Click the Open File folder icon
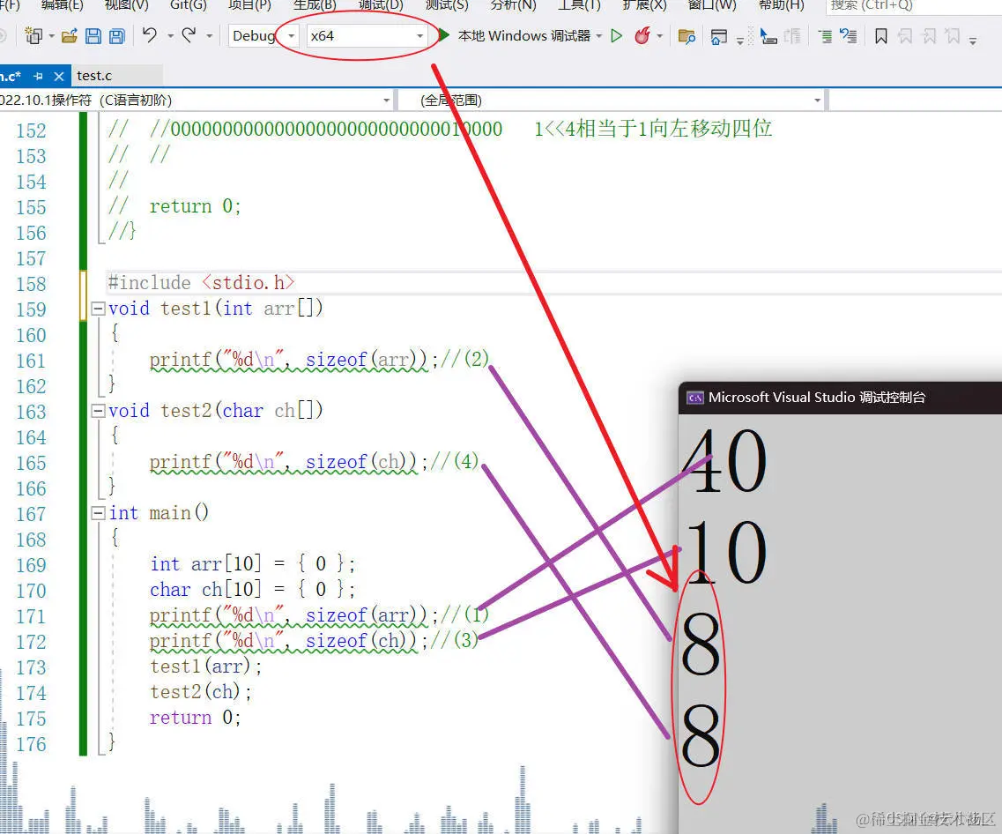 pyautogui.click(x=69, y=36)
